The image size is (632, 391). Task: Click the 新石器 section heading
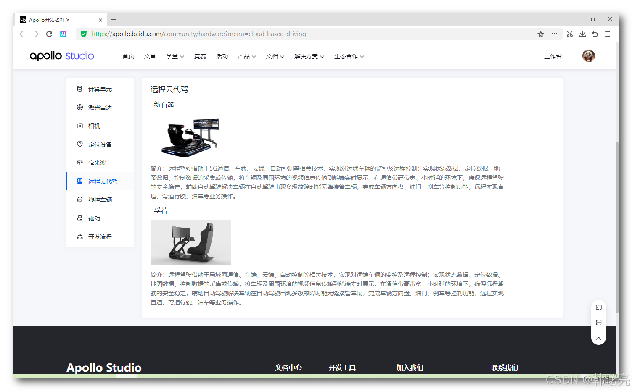pyautogui.click(x=164, y=104)
